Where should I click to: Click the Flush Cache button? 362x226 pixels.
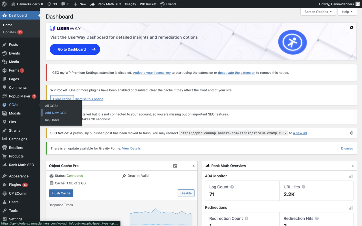[x=61, y=193]
